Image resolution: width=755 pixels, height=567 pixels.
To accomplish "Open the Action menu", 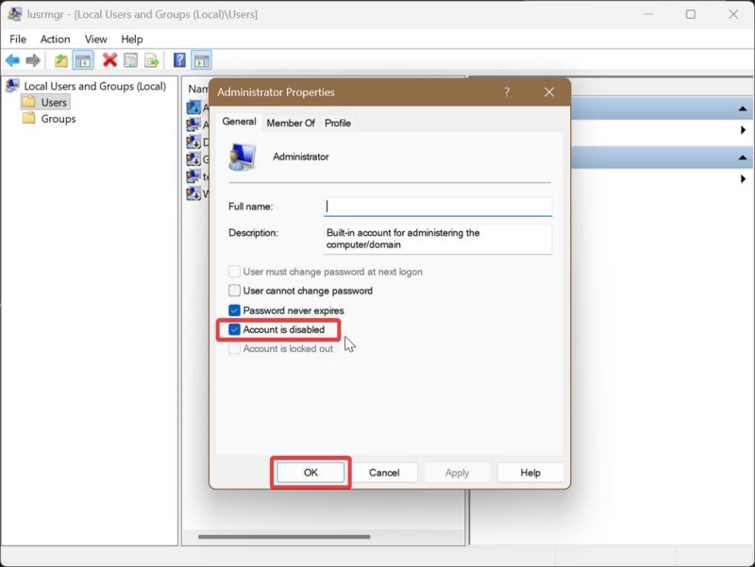I will pyautogui.click(x=55, y=39).
